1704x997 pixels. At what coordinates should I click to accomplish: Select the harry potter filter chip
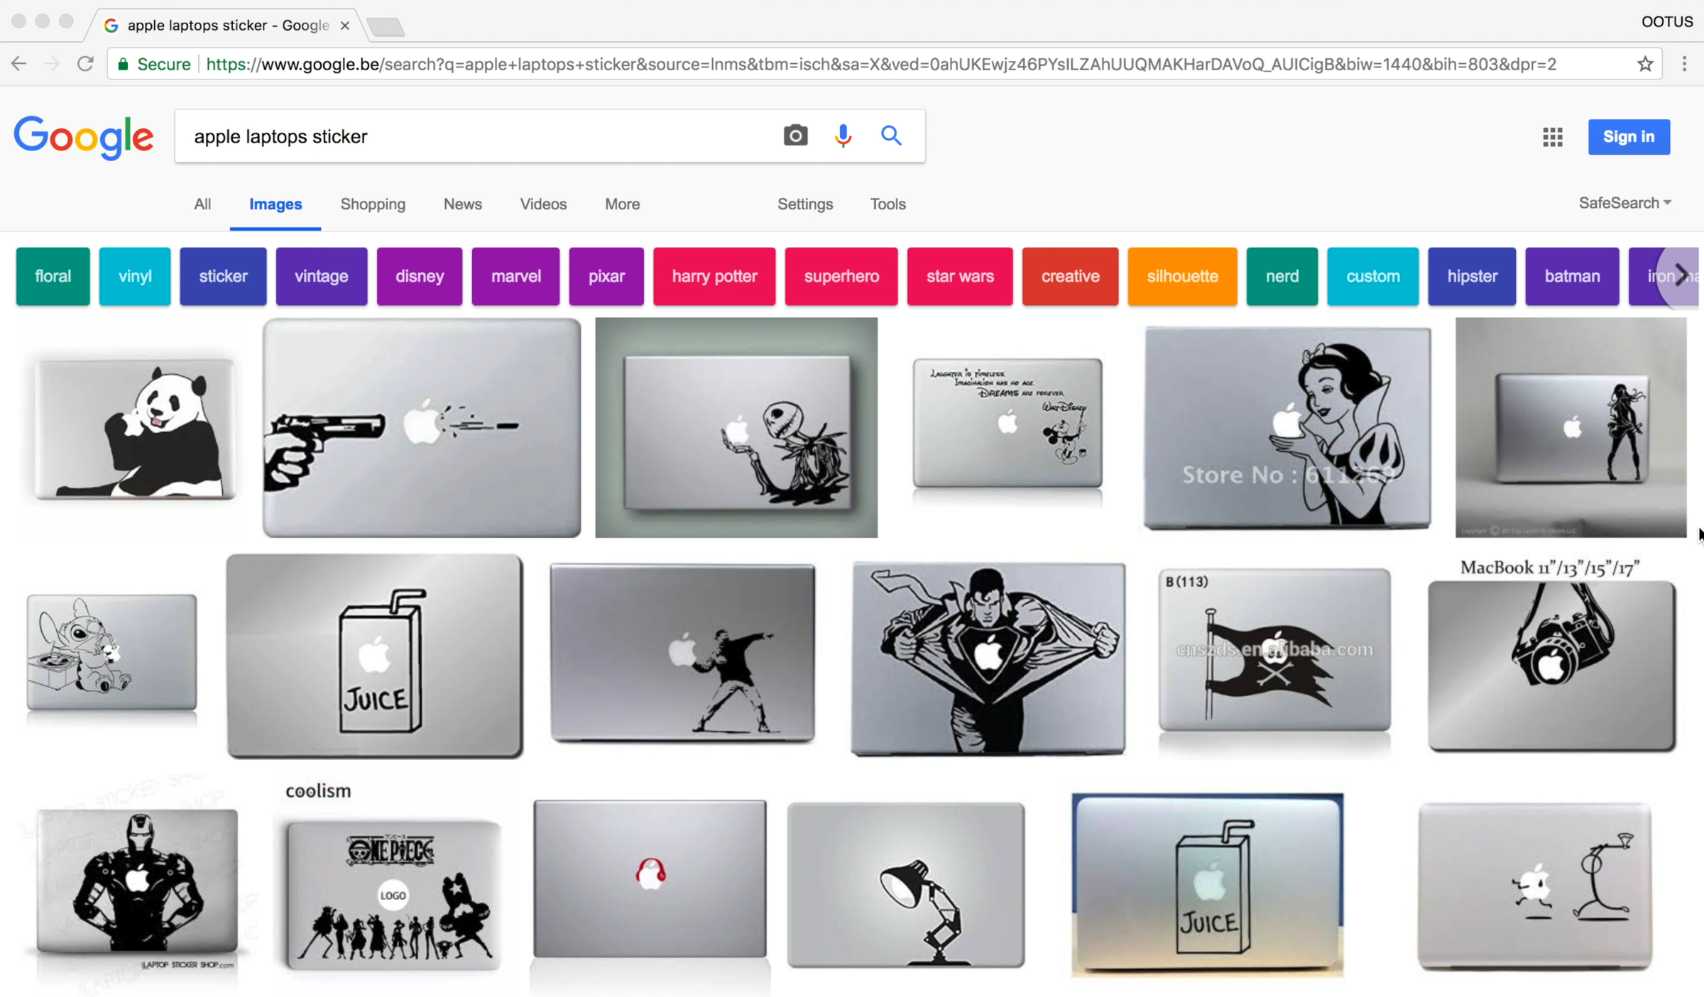714,276
